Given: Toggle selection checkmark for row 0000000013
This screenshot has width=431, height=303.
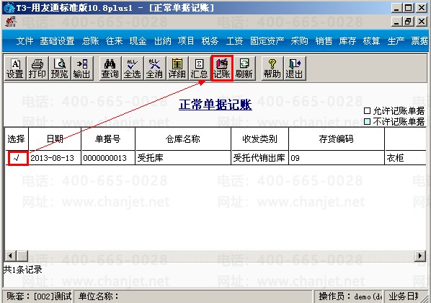Looking at the screenshot, I should pyautogui.click(x=18, y=158).
